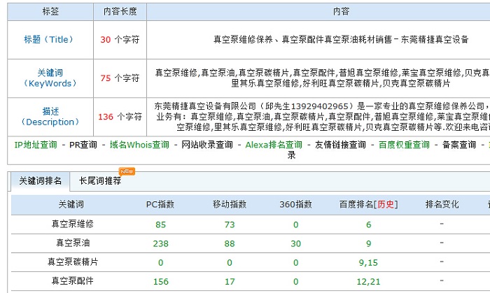The image size is (490, 293).
Task: Open 域名Whois查询 link
Action: [139, 145]
